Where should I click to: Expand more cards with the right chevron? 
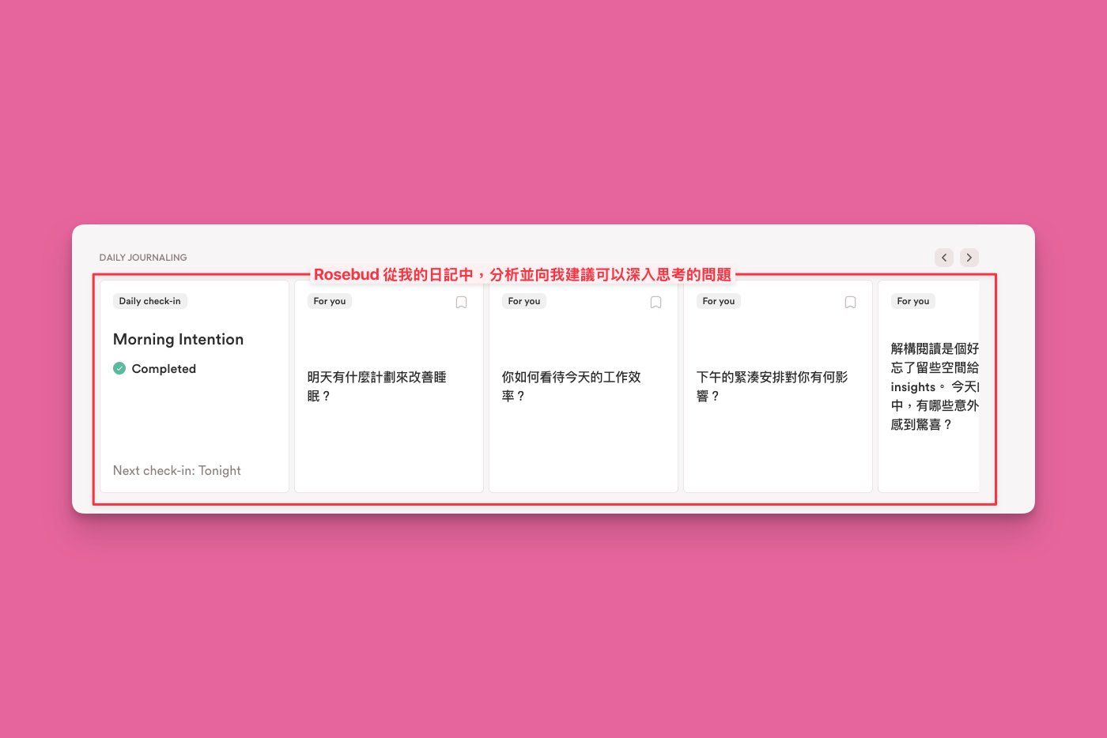pos(969,257)
